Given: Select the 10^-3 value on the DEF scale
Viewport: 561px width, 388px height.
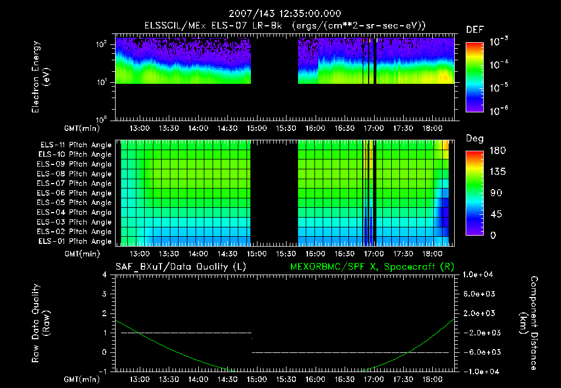Looking at the screenshot, I should 499,42.
